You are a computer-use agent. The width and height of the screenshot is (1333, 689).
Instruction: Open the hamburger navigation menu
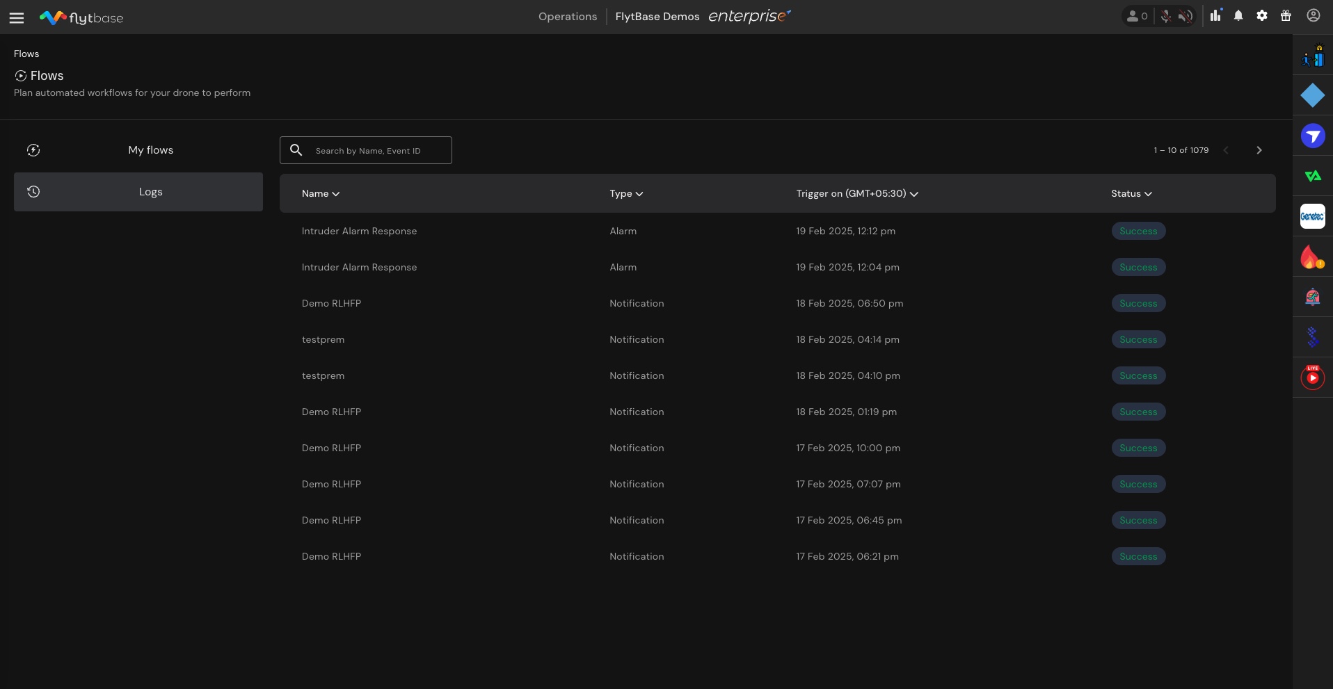pyautogui.click(x=17, y=18)
